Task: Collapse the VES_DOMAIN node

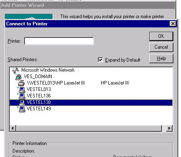Action: click(x=16, y=75)
